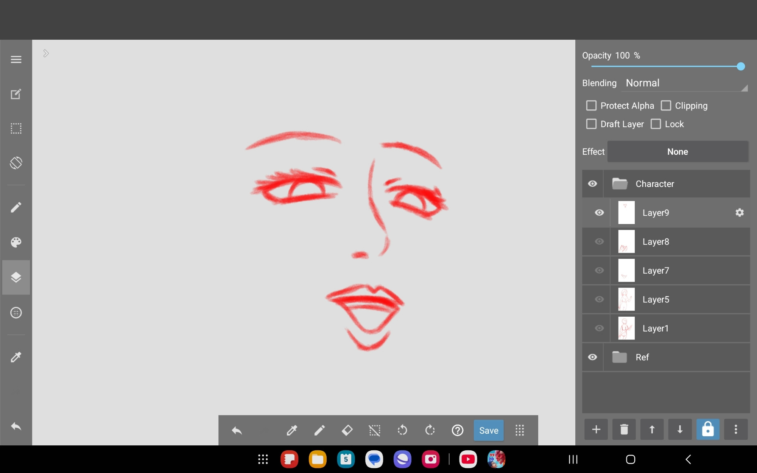Open the yellow files app in taskbar

coord(318,459)
